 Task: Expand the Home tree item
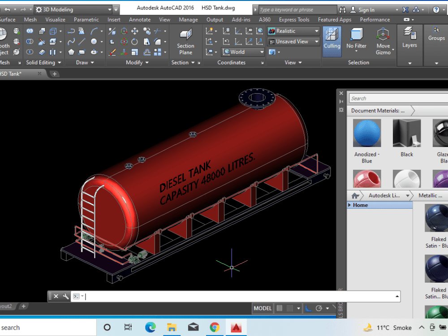coord(349,205)
